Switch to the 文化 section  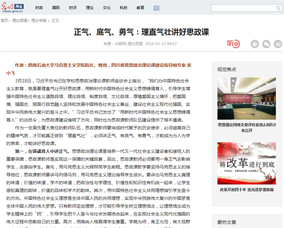point(107,8)
